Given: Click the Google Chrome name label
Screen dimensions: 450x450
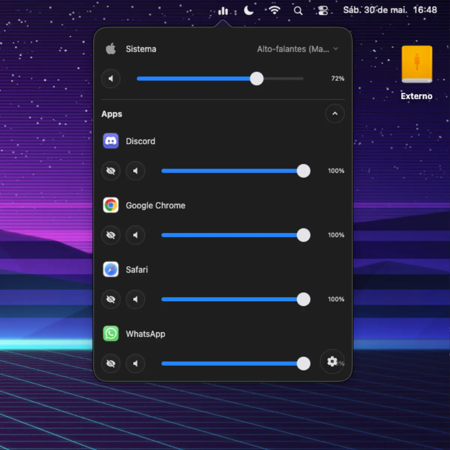Looking at the screenshot, I should [156, 205].
